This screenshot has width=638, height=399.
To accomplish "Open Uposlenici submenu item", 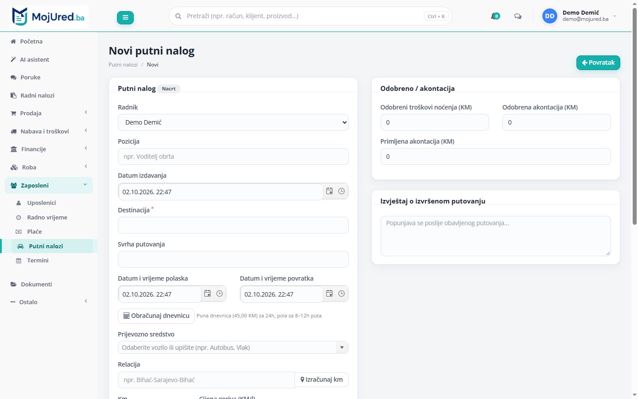I will coord(52,203).
